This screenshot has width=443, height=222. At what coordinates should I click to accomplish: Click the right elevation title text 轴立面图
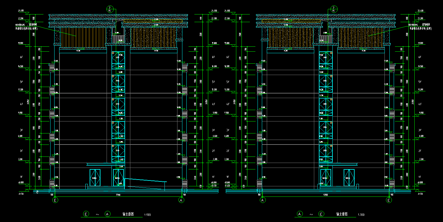click(x=342, y=214)
